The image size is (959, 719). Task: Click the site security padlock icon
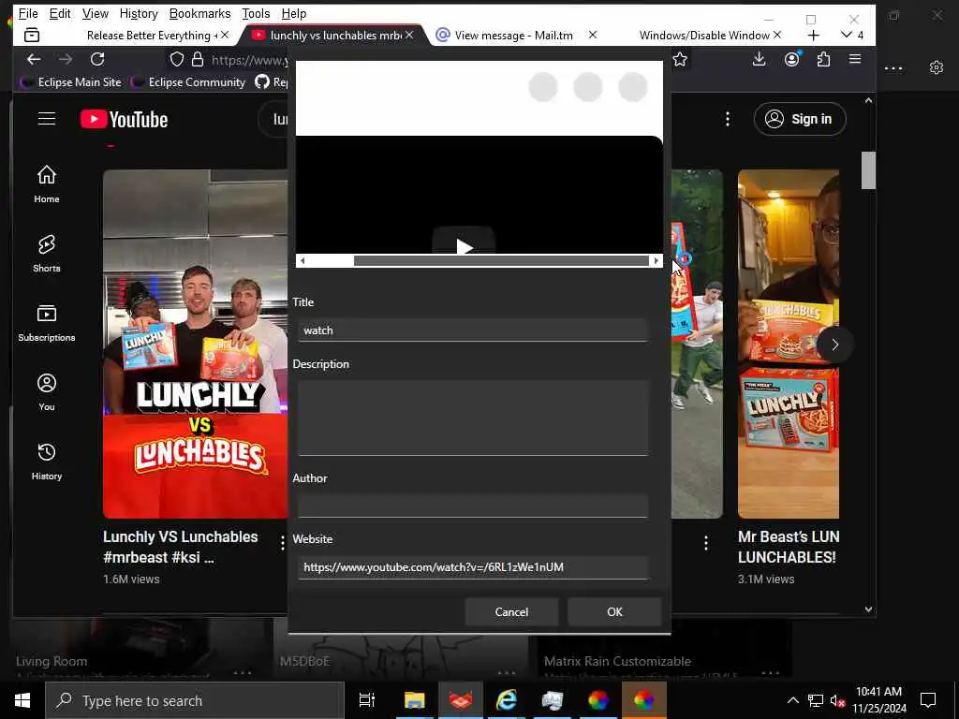pos(197,59)
